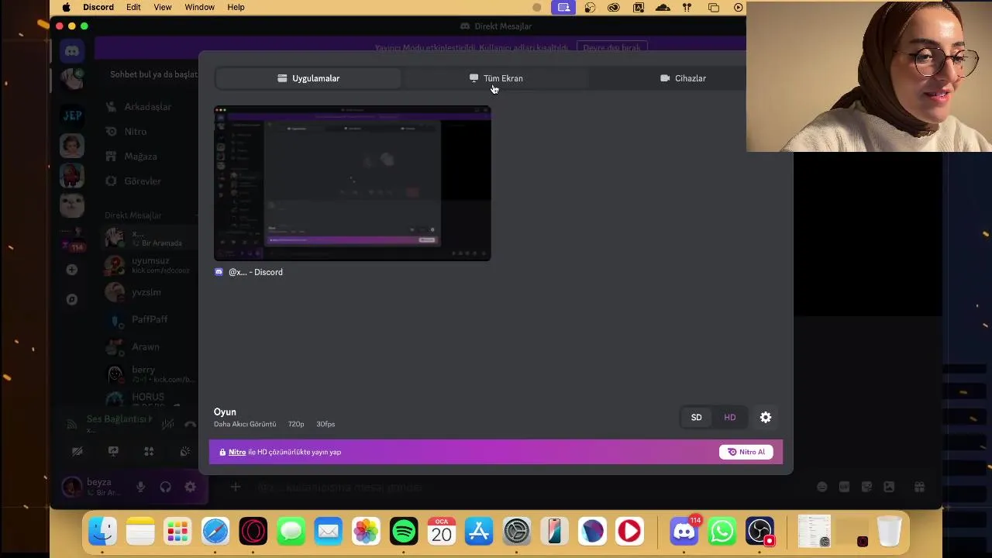Open the JEP server icon
992x558 pixels.
coord(72,115)
